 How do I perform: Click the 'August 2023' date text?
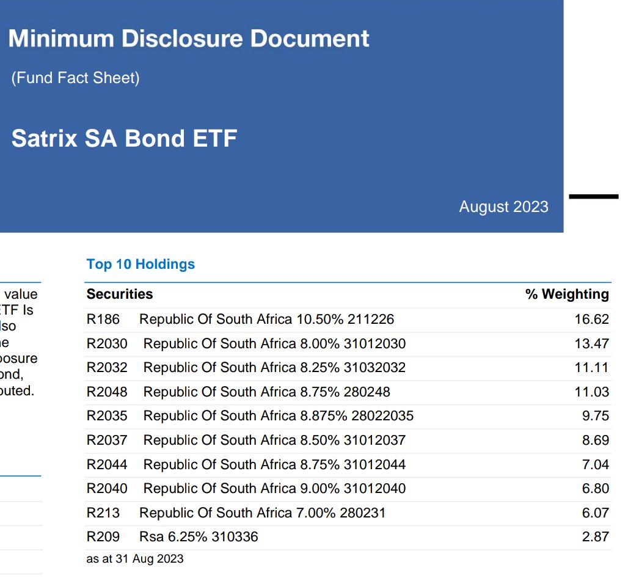coord(503,206)
